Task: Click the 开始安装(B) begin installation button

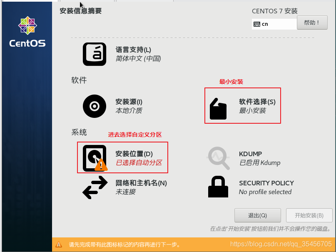Action: point(309,215)
